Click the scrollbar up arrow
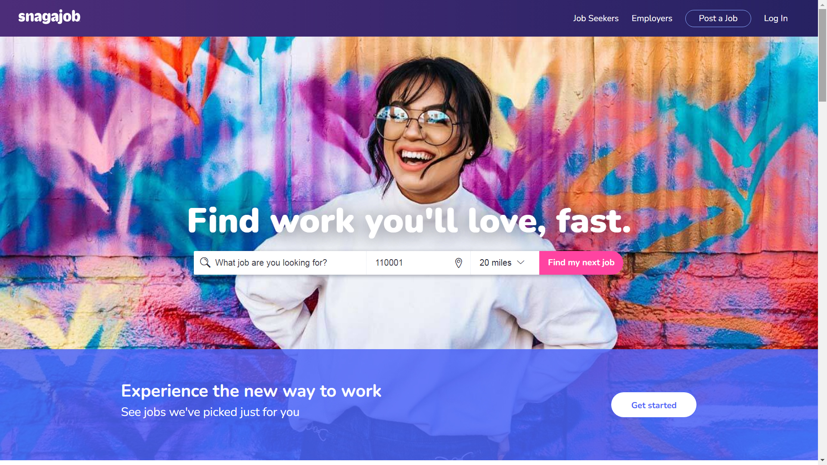Screen dimensions: 827x465 tap(822, 4)
